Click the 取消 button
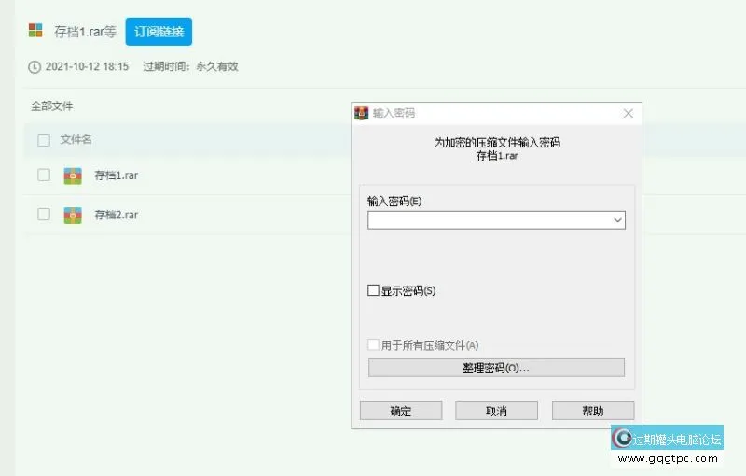Screen dimensions: 746x476 [496, 411]
